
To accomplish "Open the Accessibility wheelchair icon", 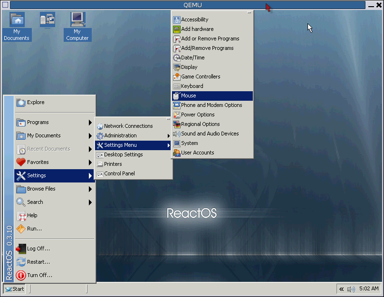I will [177, 19].
